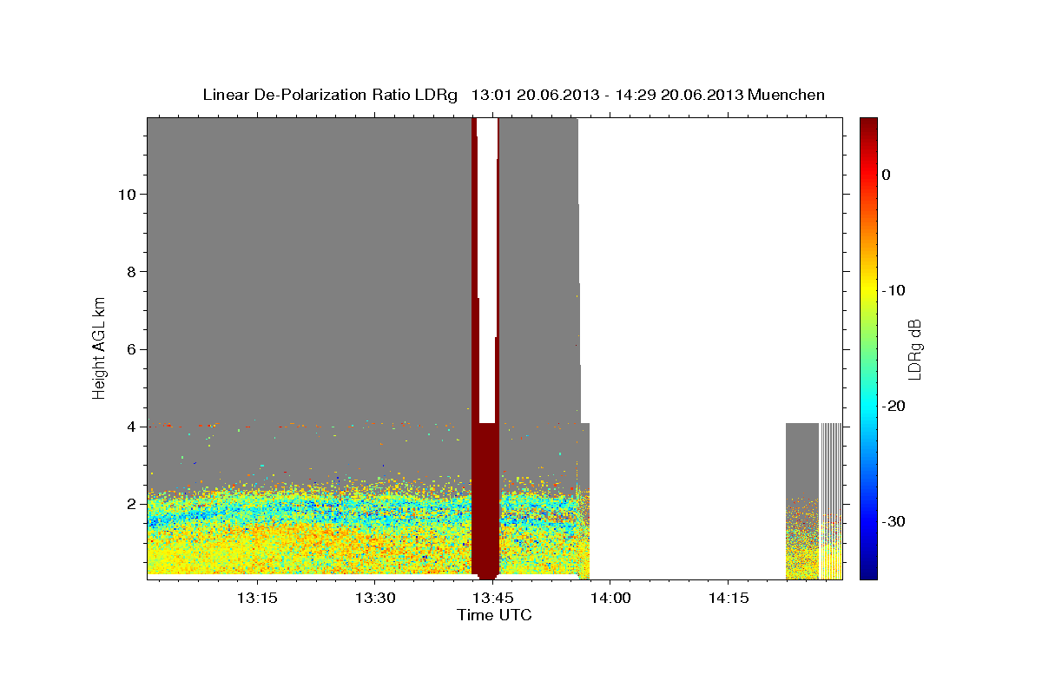This screenshot has width=1042, height=695.
Task: Click the 13:45 time tick label
Action: (x=493, y=598)
